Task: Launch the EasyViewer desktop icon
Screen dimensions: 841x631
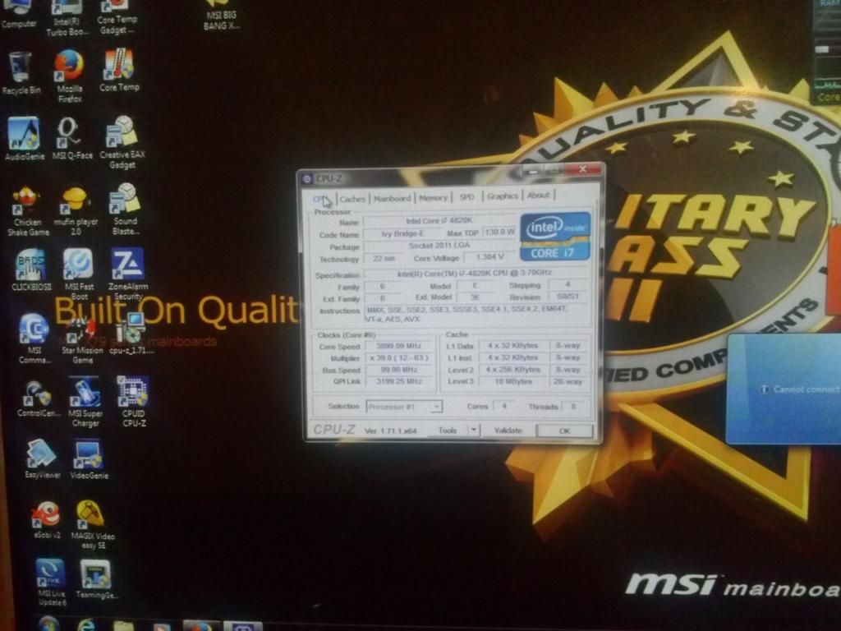Action: pos(43,459)
